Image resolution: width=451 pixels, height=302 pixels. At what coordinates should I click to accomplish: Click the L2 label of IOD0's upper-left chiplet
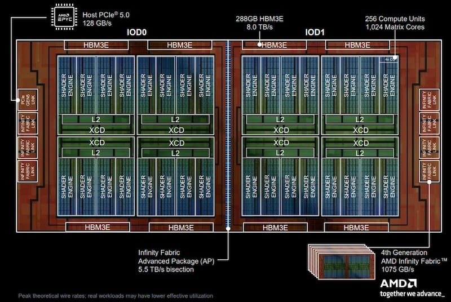pos(96,119)
